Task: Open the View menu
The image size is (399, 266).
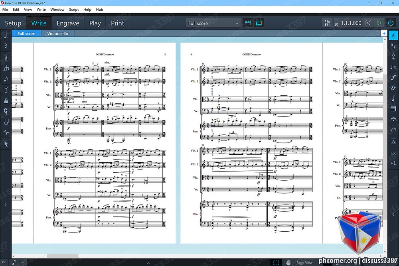Action: pos(28,10)
